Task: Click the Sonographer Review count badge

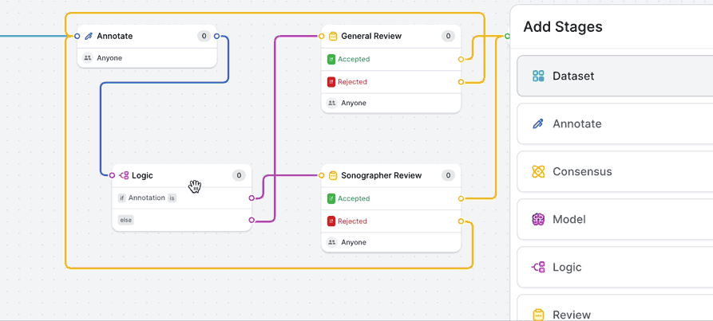Action: (448, 175)
